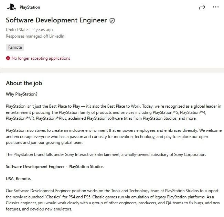Click the About the job heading

pos(24,83)
